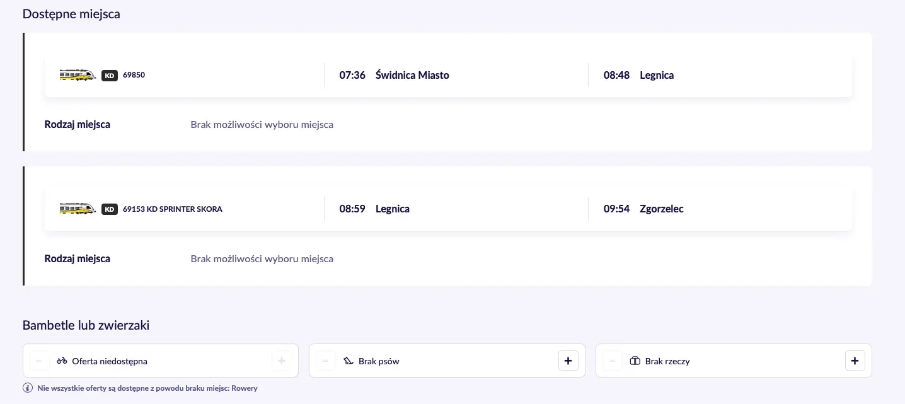Screen dimensions: 905x404
Task: Decrease the luggage count with minus
Action: 612,361
